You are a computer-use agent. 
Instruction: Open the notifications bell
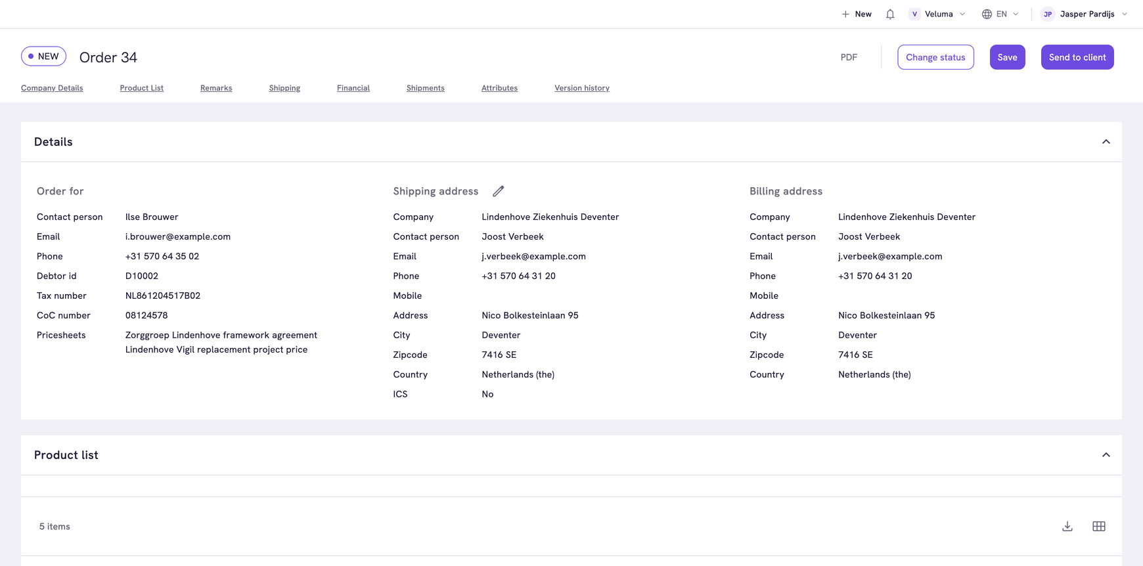coord(890,14)
